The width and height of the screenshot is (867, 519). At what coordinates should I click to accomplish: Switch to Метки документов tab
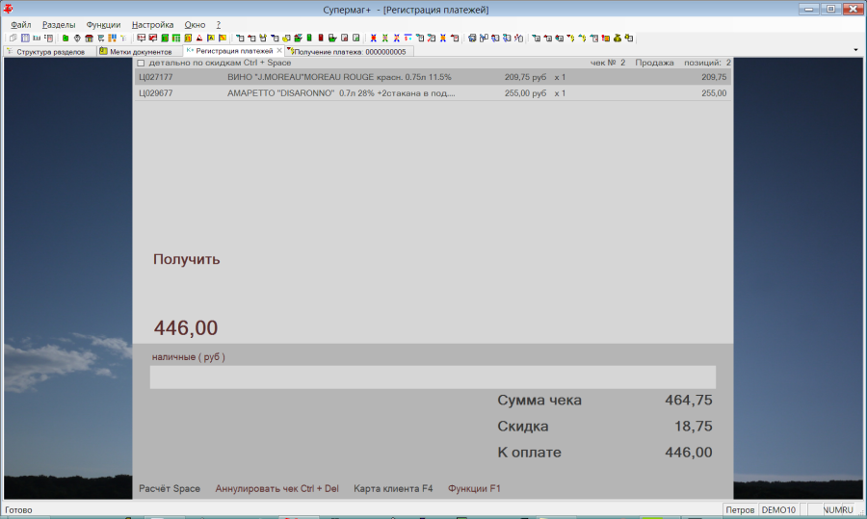141,51
